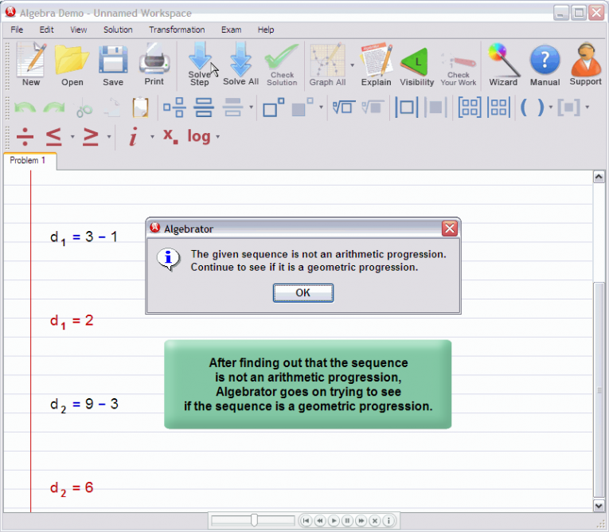This screenshot has height=532, width=609.
Task: Expand the imaginary i dropdown arrow
Action: pyautogui.click(x=152, y=137)
